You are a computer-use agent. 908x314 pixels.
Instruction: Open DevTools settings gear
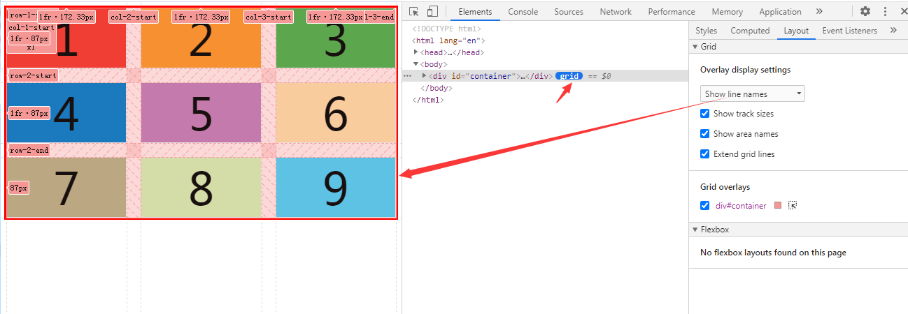tap(865, 11)
